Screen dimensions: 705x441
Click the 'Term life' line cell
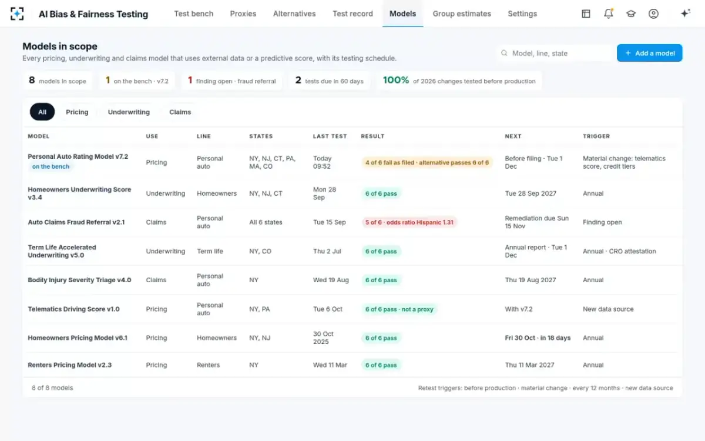tap(210, 251)
